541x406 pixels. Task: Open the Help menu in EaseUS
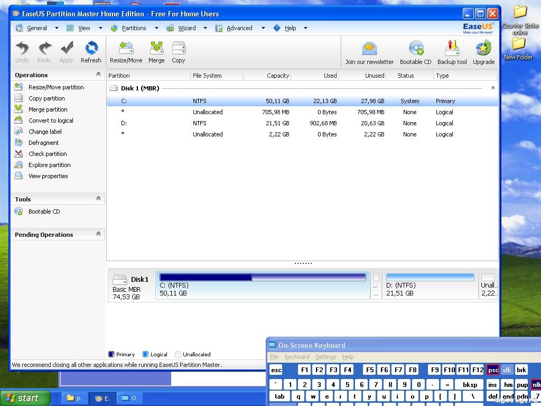291,28
